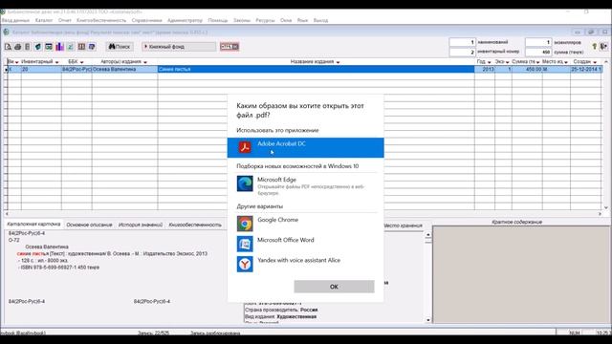Open the bar chart statistics icon
This screenshot has height=344, width=612.
pos(59,47)
